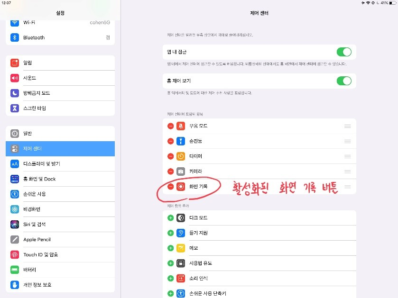Open 일반 settings in sidebar
The width and height of the screenshot is (398, 298).
tap(60, 134)
